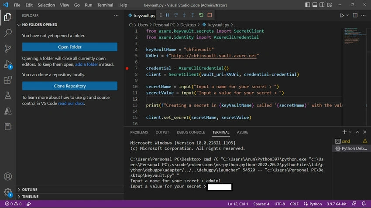This screenshot has height=208, width=371.
Task: Open notifications bell icon
Action: (364, 204)
